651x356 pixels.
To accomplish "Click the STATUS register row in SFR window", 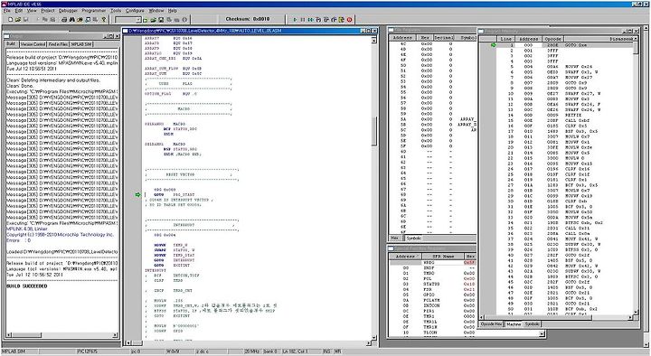I will [432, 285].
